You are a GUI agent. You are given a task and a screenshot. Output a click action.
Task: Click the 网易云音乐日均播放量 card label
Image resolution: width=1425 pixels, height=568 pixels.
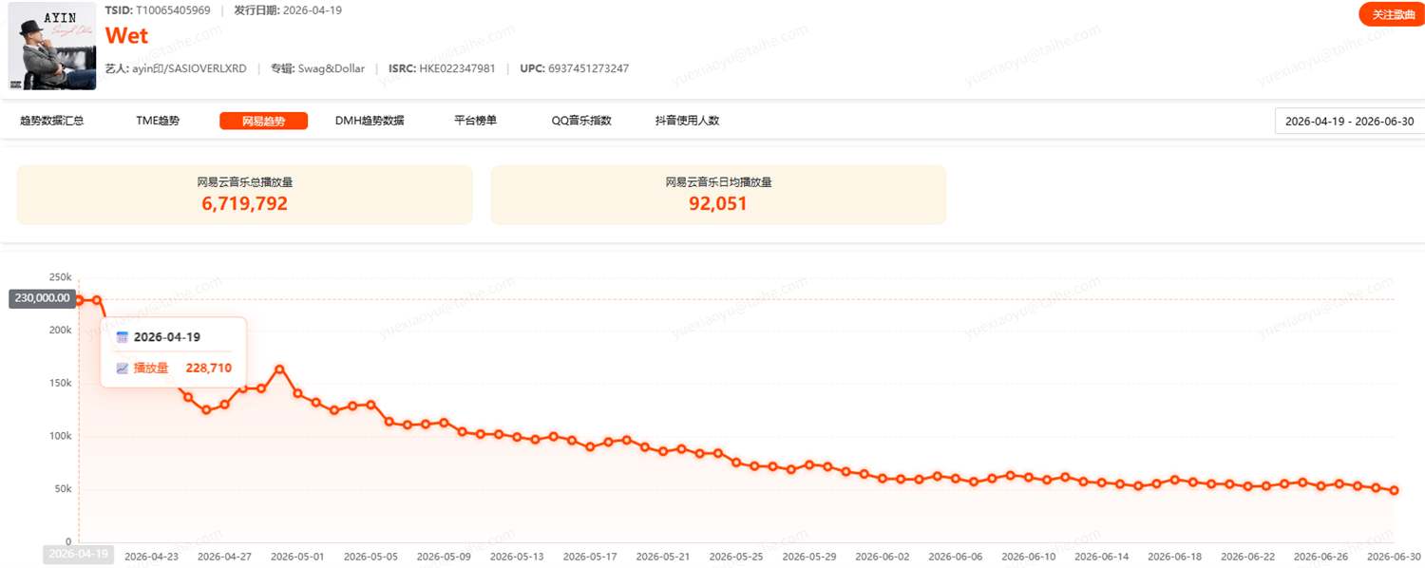718,181
